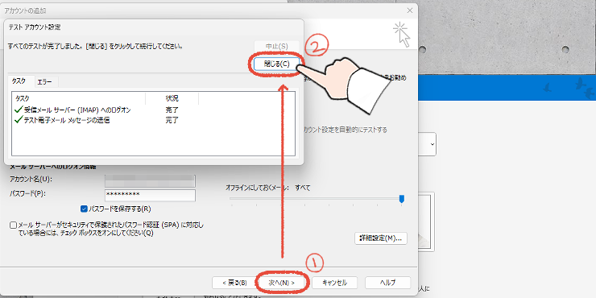The width and height of the screenshot is (596, 298).
Task: Click the 閉じる(C) button in test dialog
Action: (x=277, y=64)
